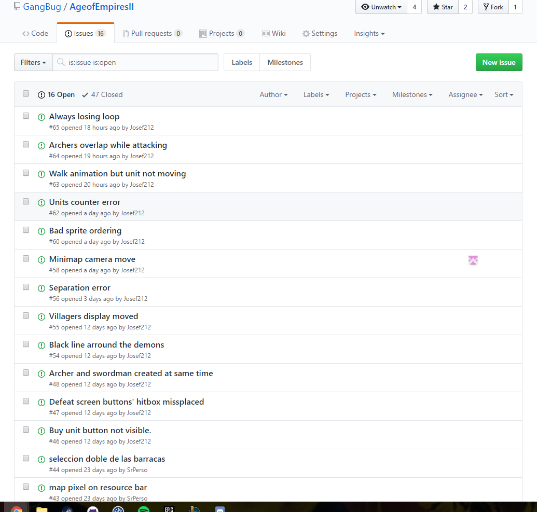Tick the checkbox for Villagers display moved

[x=26, y=315]
